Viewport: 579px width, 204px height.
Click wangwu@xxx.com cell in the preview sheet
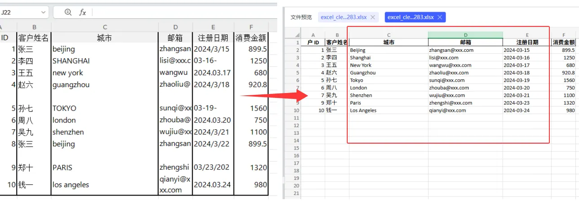pos(465,65)
